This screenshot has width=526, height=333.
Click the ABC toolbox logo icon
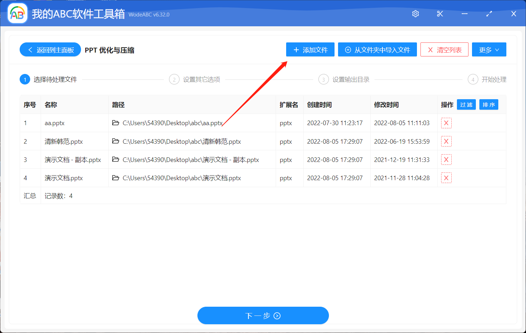(17, 13)
